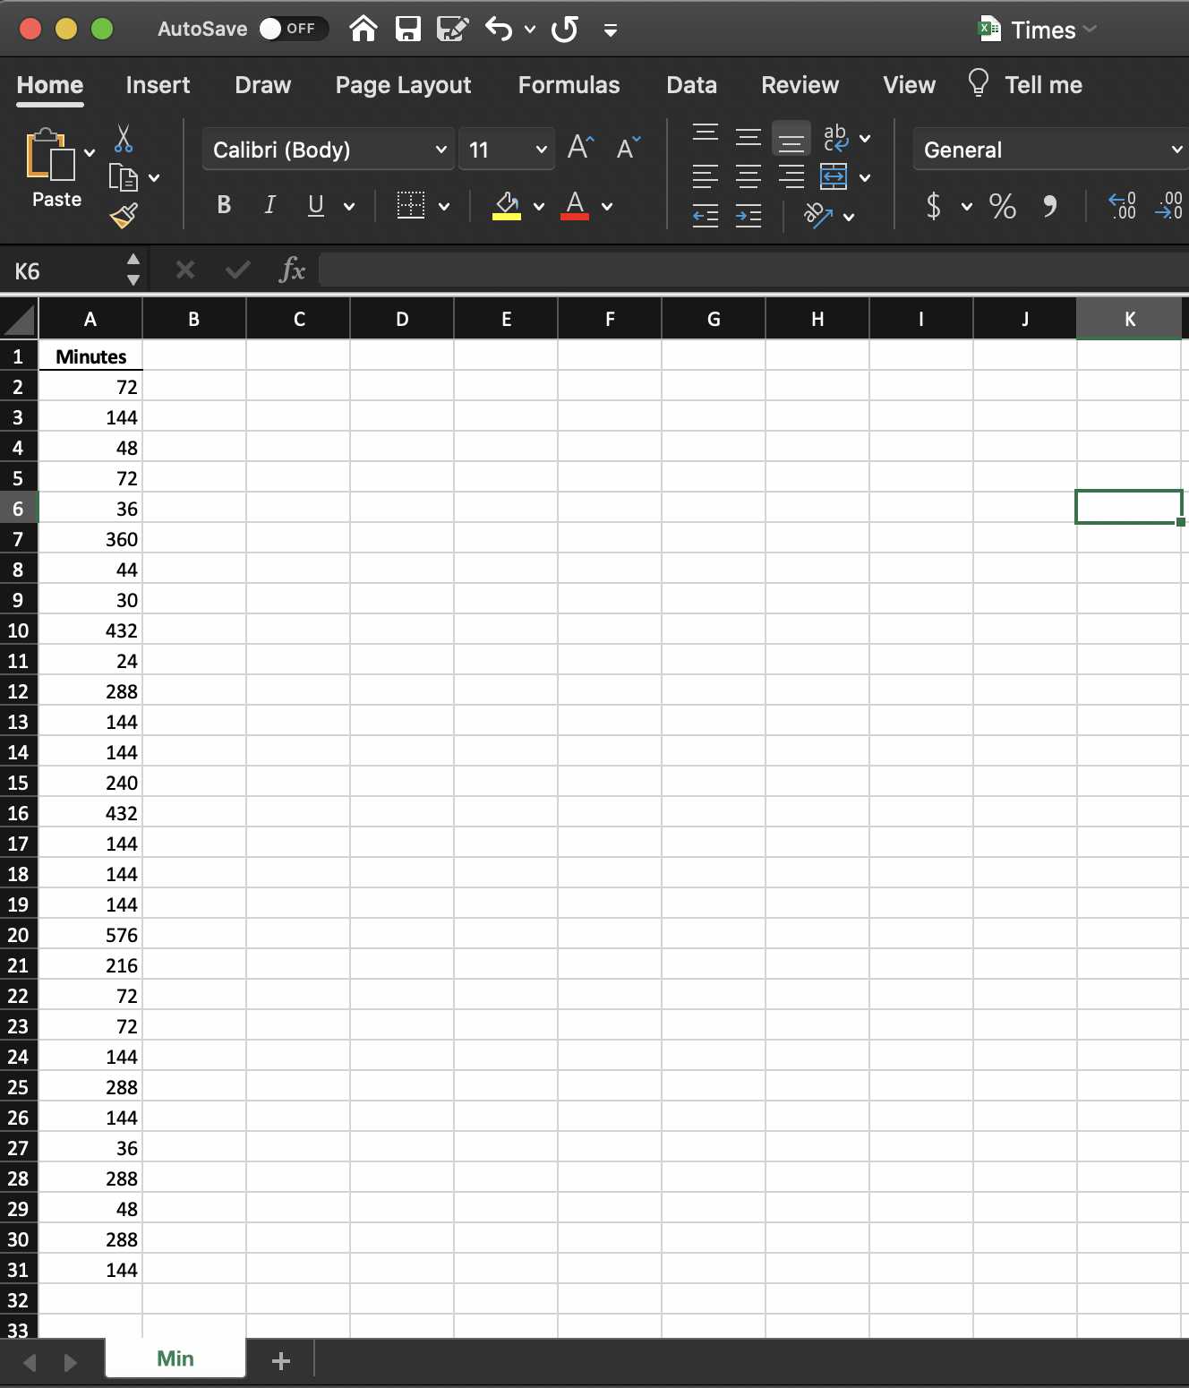The width and height of the screenshot is (1189, 1388).
Task: Align text to top of cell
Action: tap(706, 133)
